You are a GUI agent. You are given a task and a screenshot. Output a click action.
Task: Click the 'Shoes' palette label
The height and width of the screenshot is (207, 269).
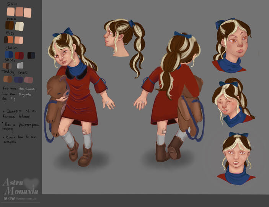tap(10, 60)
